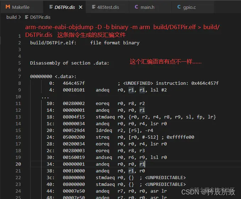Image resolution: width=241 pixels, height=199 pixels.
Task: Click the <UNPREDICTABLE> comment on line 22
Action: click(165, 178)
